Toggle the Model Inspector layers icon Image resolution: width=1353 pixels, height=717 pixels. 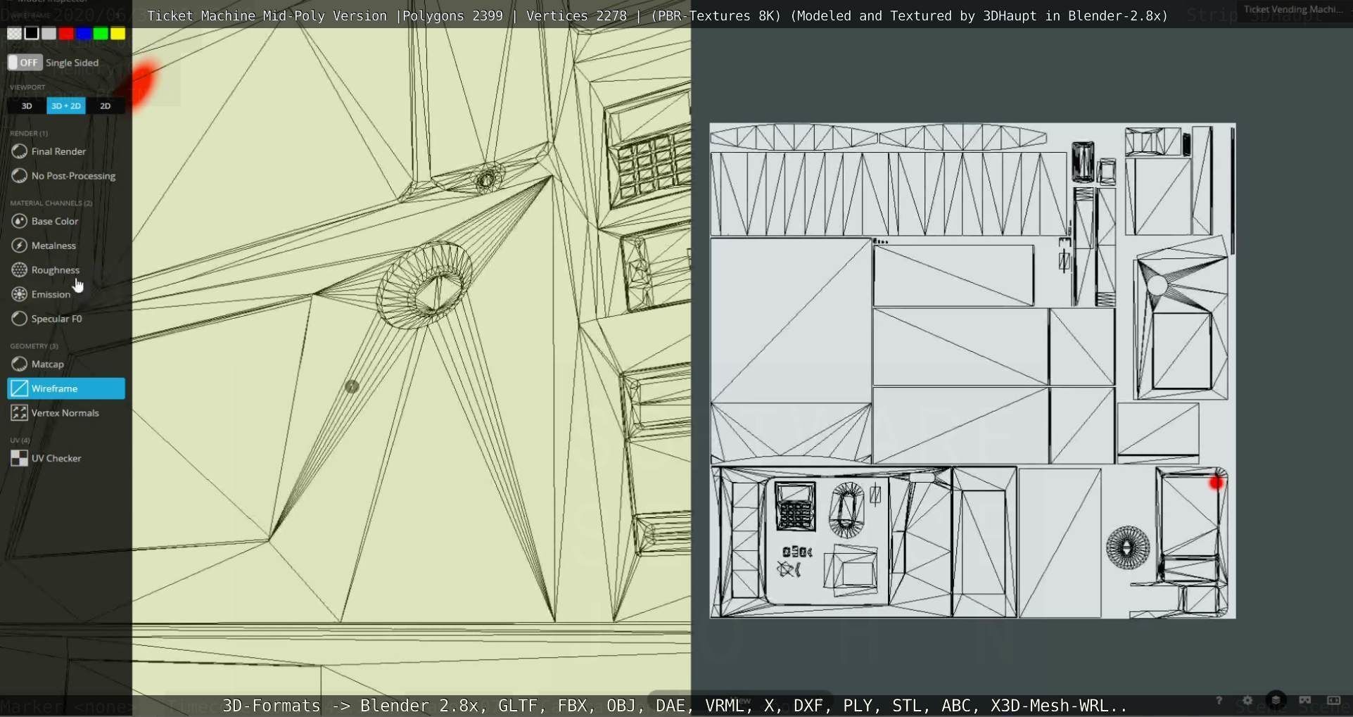pos(1276,700)
